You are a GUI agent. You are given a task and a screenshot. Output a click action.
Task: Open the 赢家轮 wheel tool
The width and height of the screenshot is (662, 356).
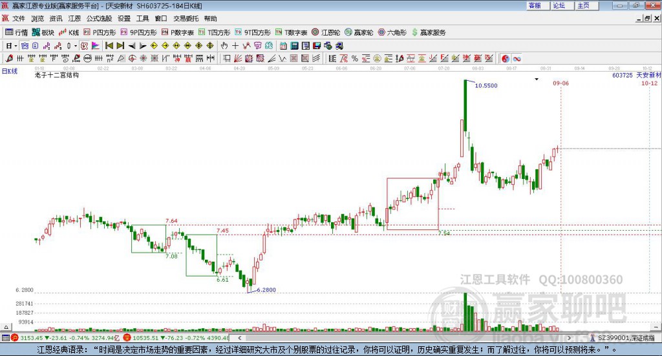(x=359, y=32)
